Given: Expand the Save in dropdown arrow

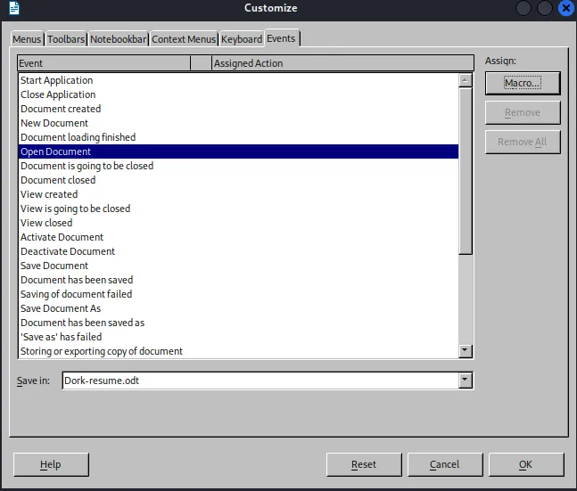Looking at the screenshot, I should coord(465,381).
